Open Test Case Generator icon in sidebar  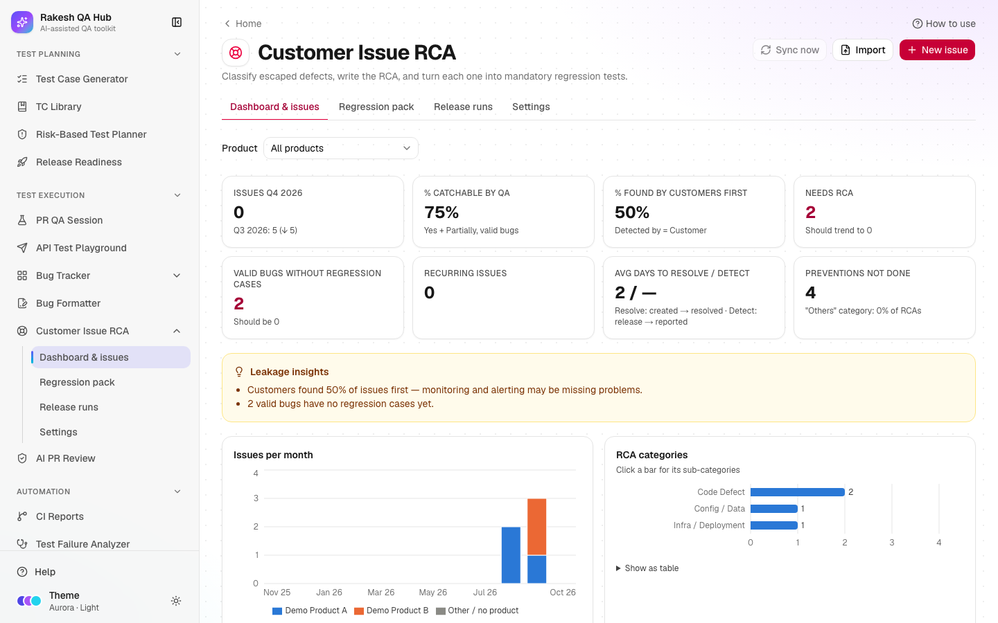click(x=22, y=79)
